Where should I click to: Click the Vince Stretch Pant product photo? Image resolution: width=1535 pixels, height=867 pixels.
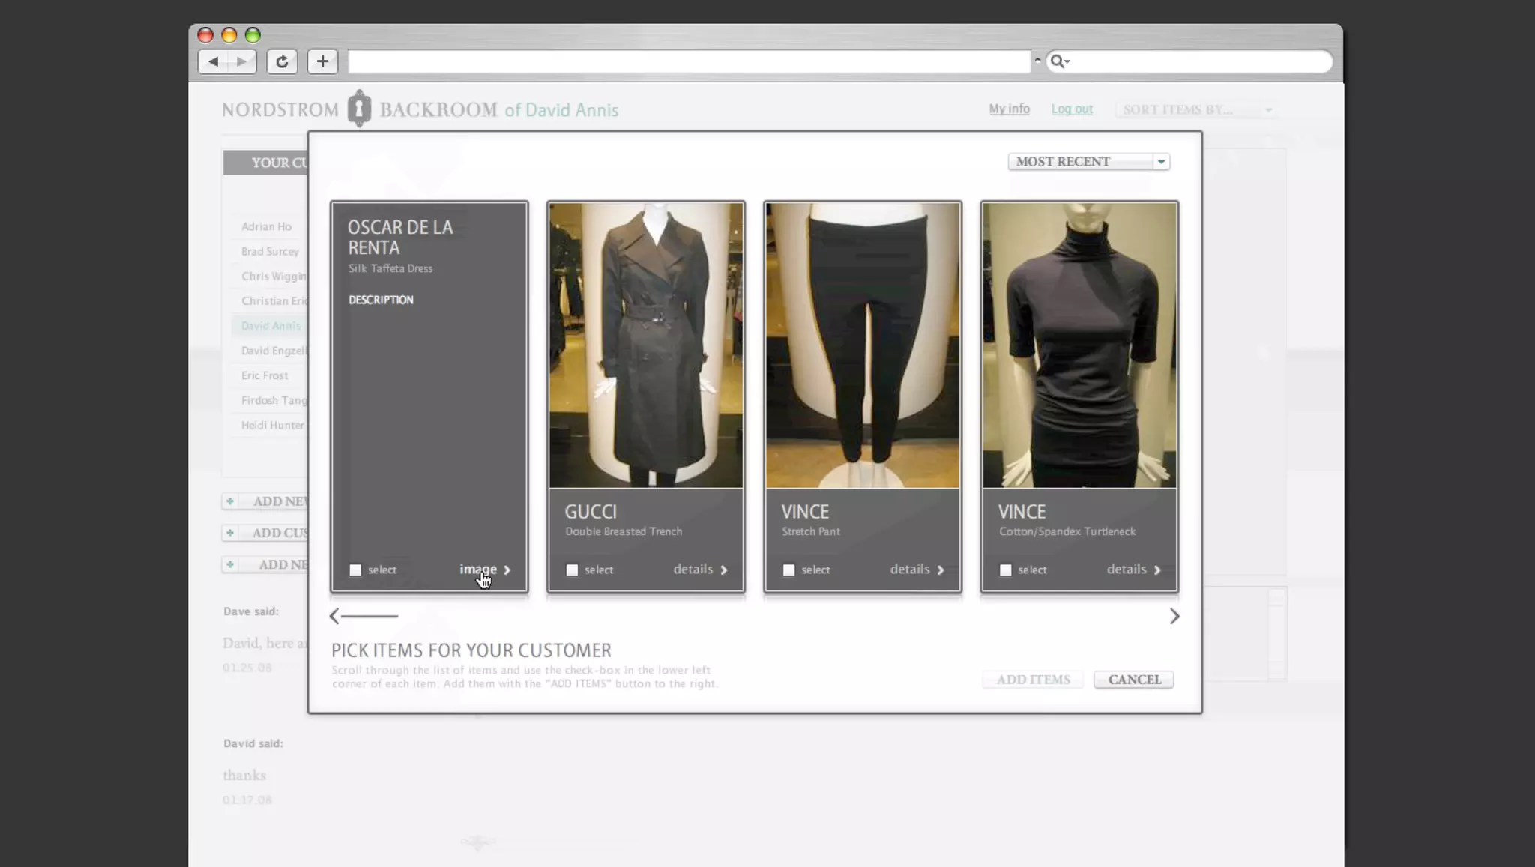pyautogui.click(x=862, y=345)
